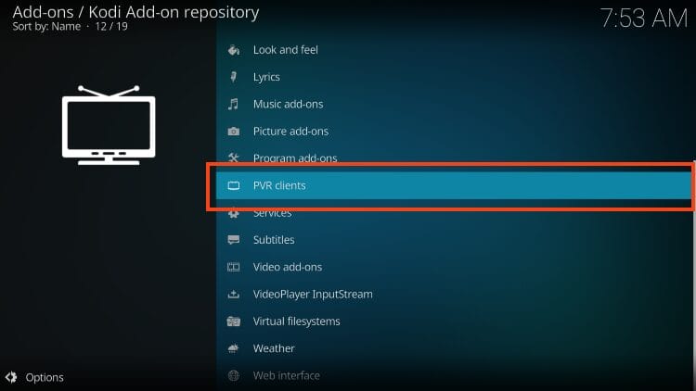Screen dimensions: 696x391
Task: Select the TV screen icon for PVR clients
Action: (x=234, y=185)
